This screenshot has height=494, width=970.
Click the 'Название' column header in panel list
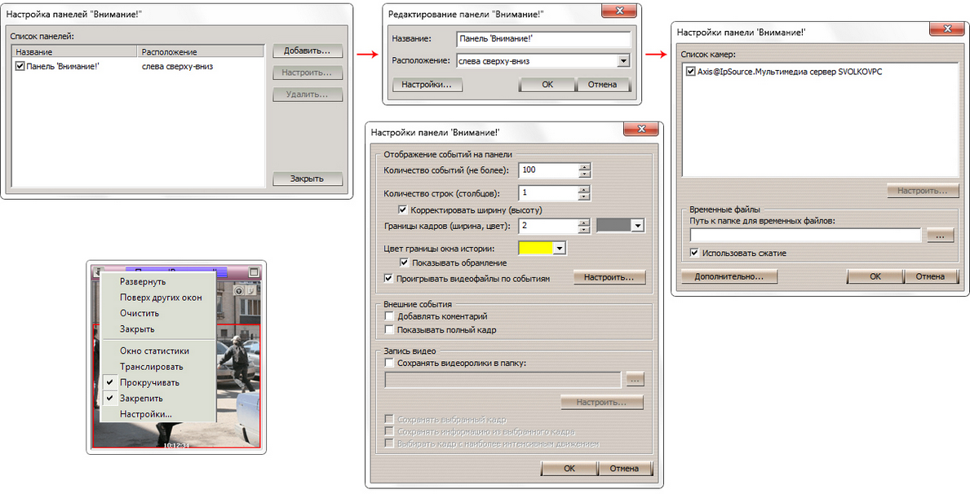click(x=73, y=52)
